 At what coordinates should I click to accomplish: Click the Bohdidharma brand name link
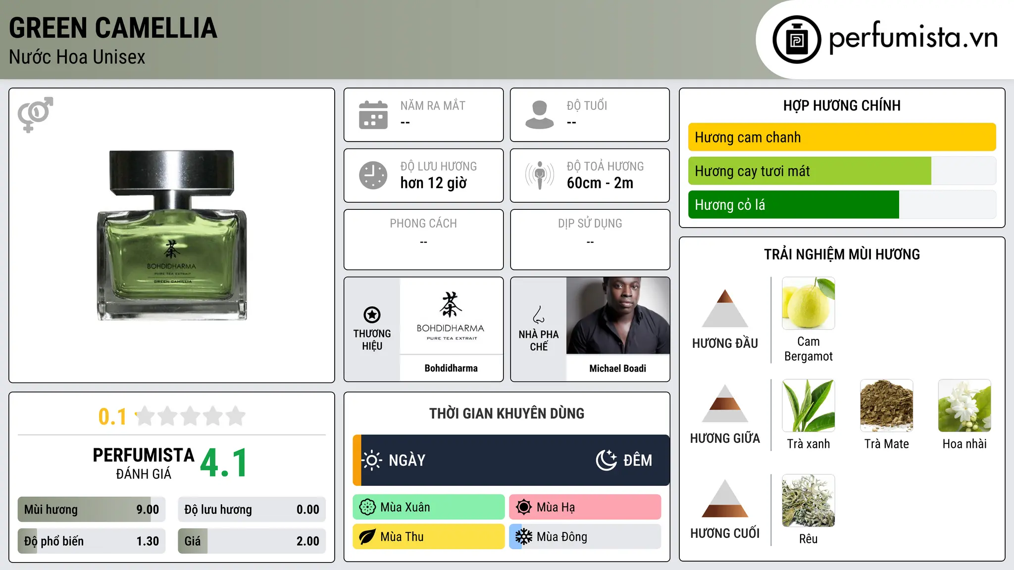coord(451,368)
